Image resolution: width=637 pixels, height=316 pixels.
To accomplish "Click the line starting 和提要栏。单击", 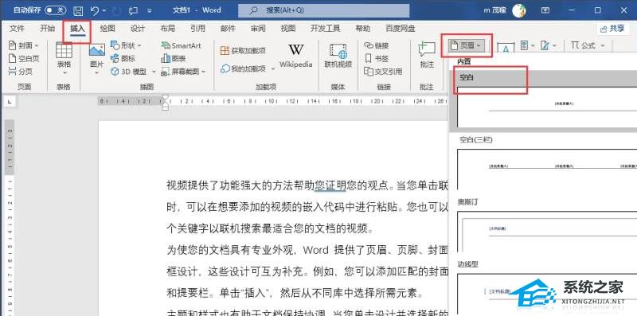I will point(295,293).
